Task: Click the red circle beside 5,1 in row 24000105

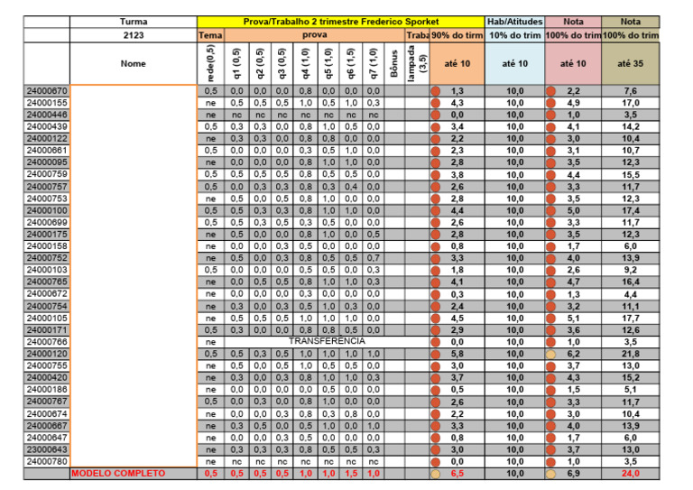Action: [550, 319]
